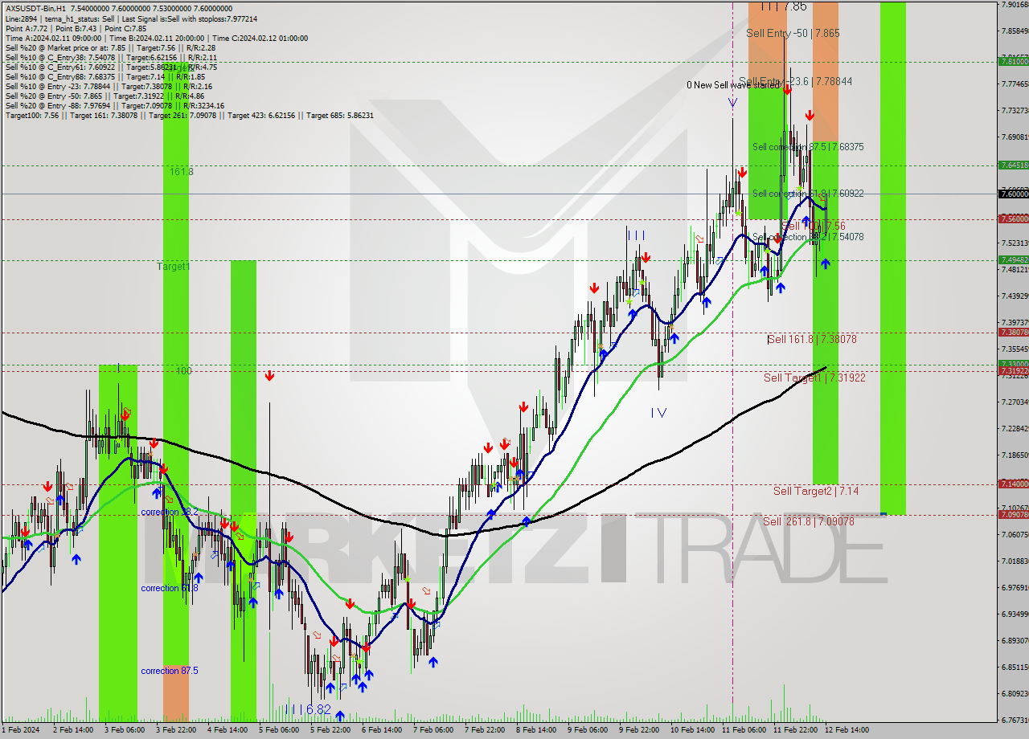Image resolution: width=1029 pixels, height=739 pixels.
Task: Click the red 7.09078 price axis tag
Action: (x=1013, y=514)
